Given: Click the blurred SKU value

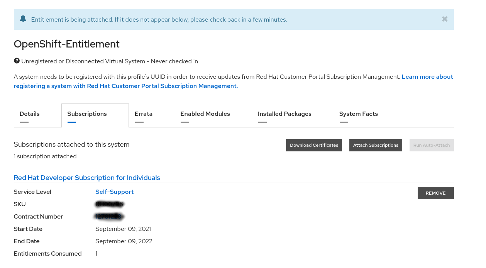Looking at the screenshot, I should 109,204.
